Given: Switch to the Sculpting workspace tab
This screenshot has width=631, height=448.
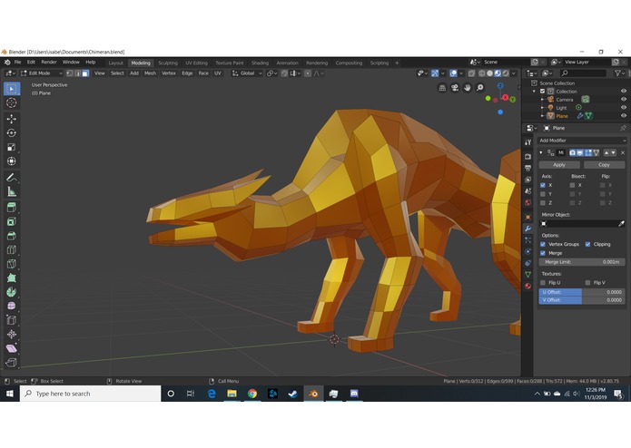Looking at the screenshot, I should point(168,63).
